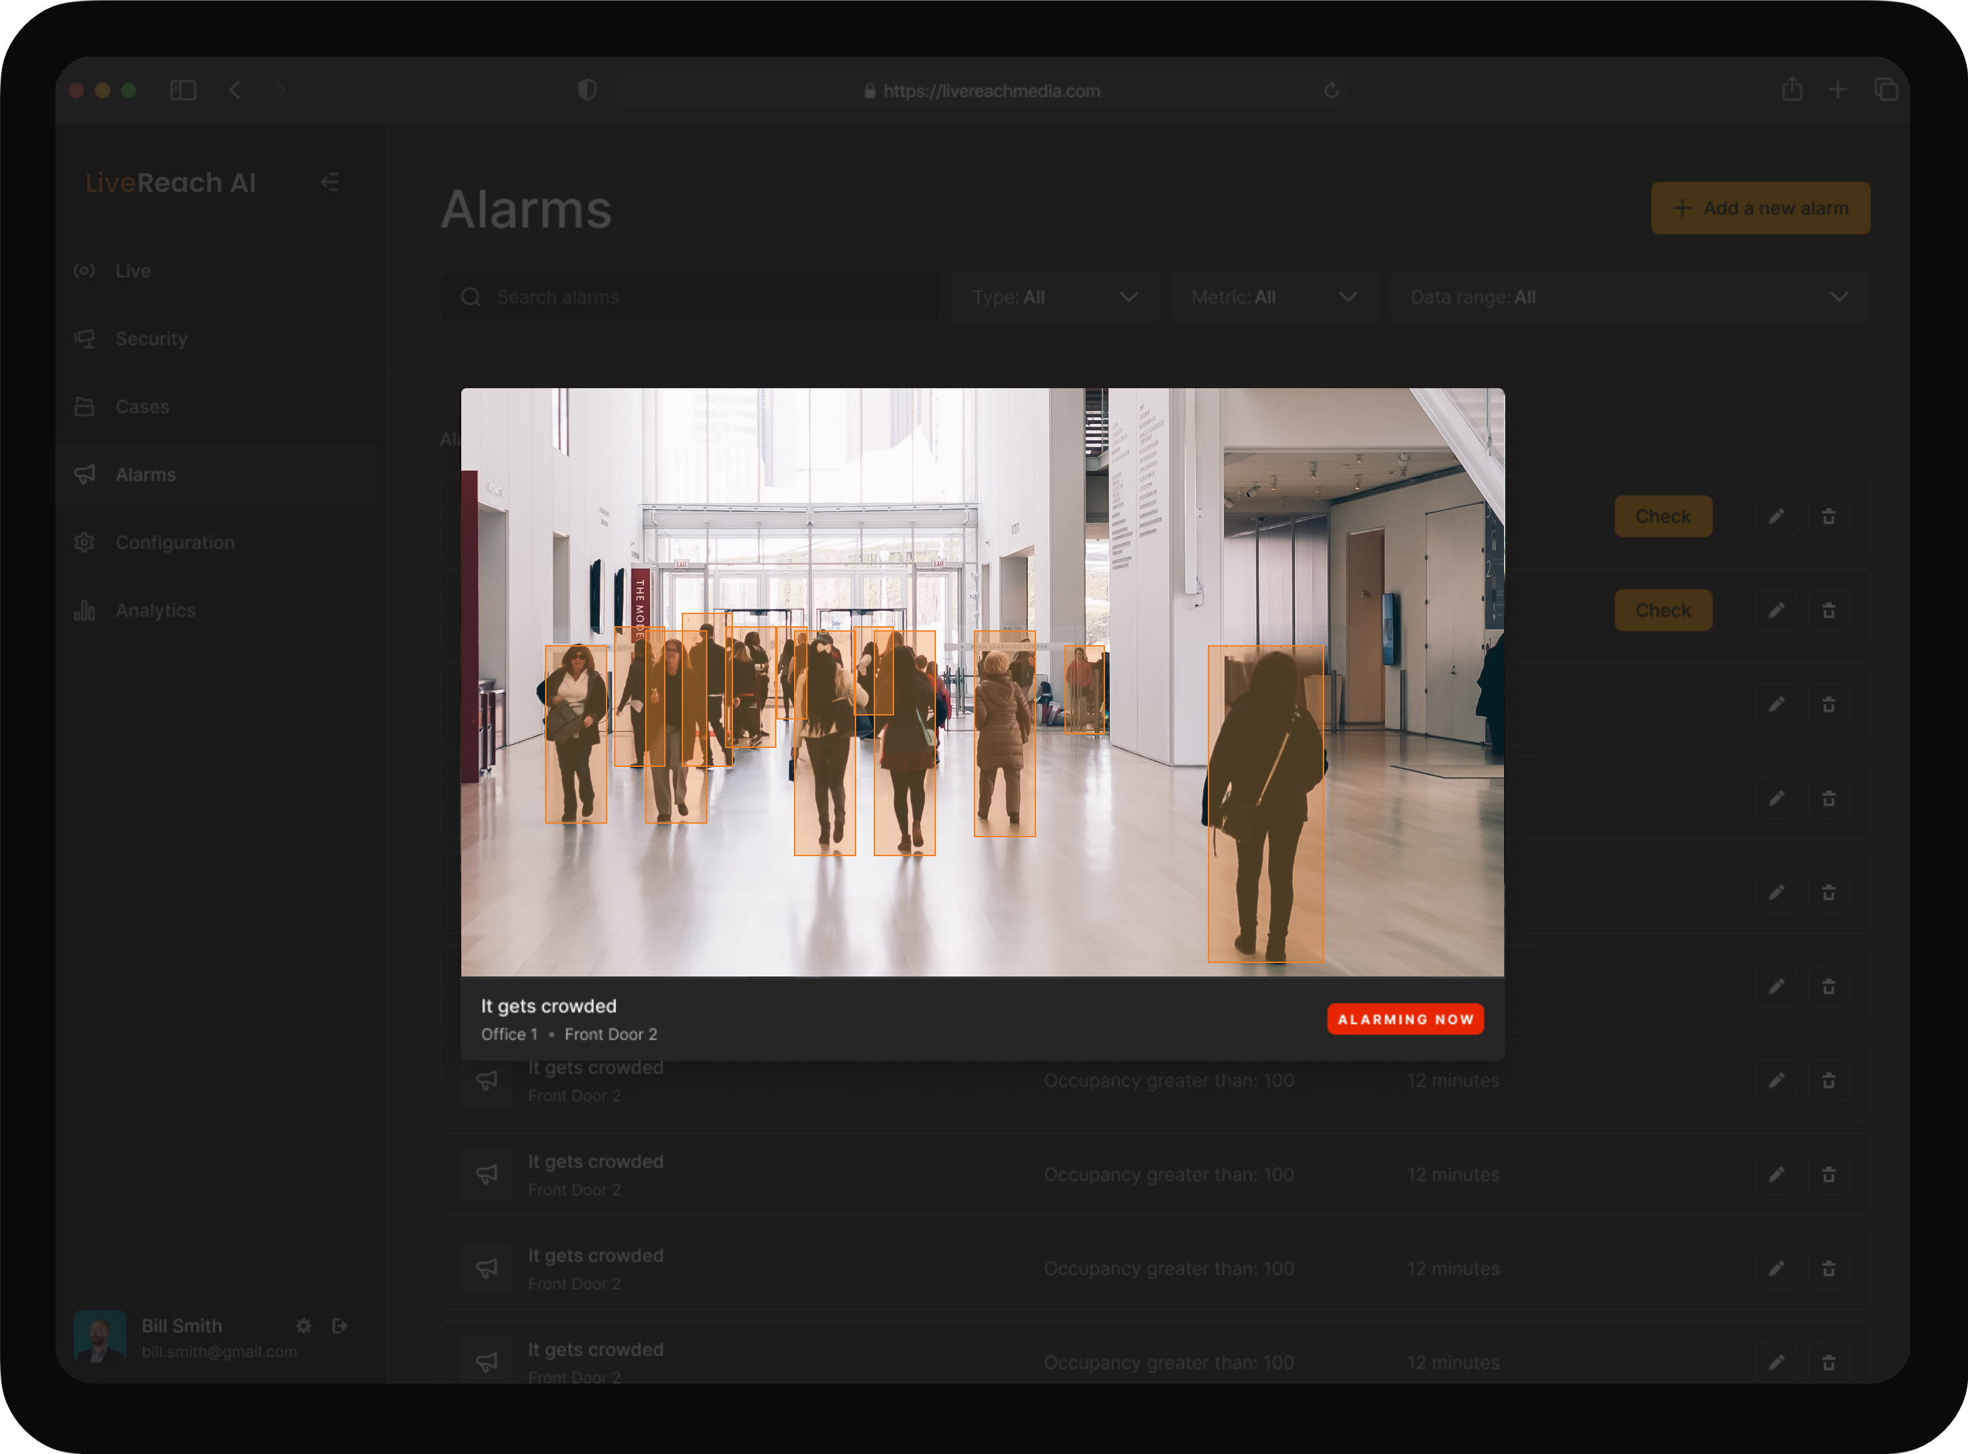Open Analytics in the sidebar
Screen dimensions: 1968x1454
coord(216,610)
